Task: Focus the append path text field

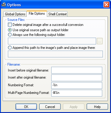Action: tap(55, 54)
